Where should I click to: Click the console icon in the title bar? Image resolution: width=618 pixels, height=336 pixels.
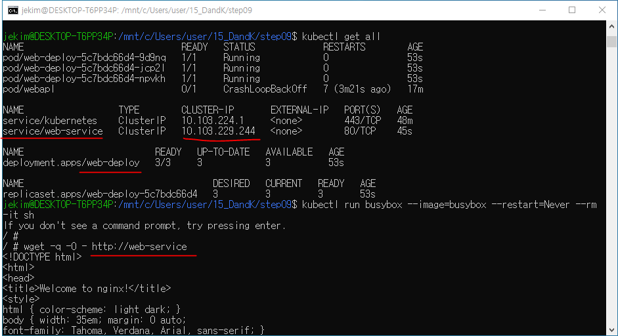(x=12, y=10)
